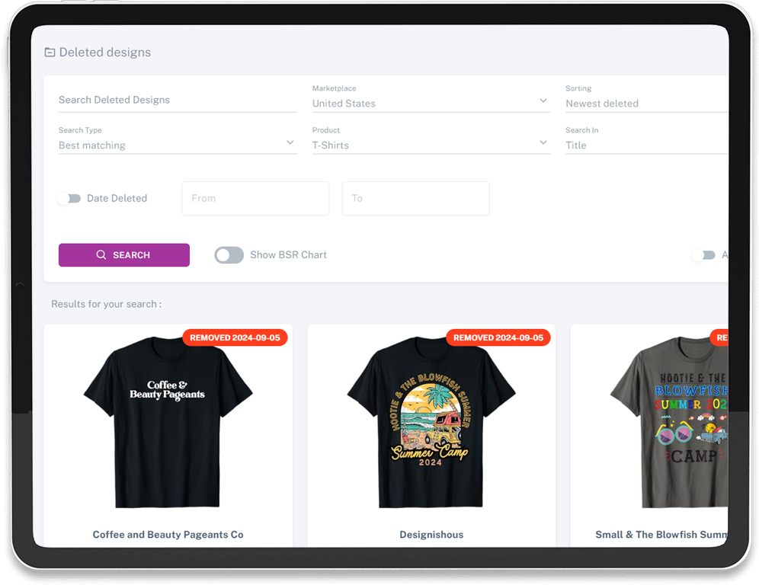The width and height of the screenshot is (759, 585).
Task: Expand the Product dropdown chevron
Action: [x=543, y=142]
